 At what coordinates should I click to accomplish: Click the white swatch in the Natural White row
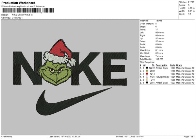[x=147, y=77]
